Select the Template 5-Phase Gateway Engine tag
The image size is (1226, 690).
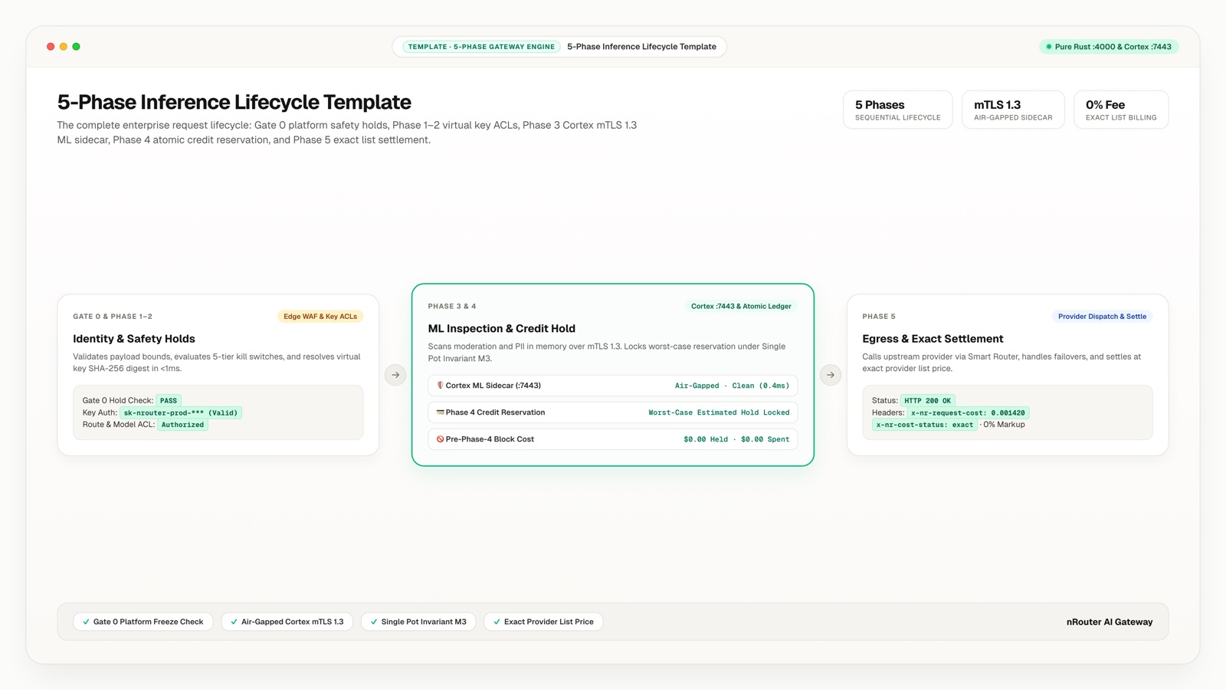[x=481, y=47]
